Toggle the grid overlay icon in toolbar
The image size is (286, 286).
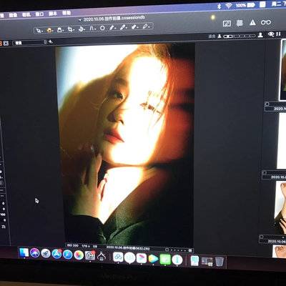point(240,23)
